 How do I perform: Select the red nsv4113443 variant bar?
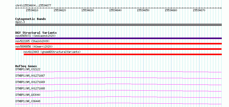pyautogui.click(x=123, y=54)
